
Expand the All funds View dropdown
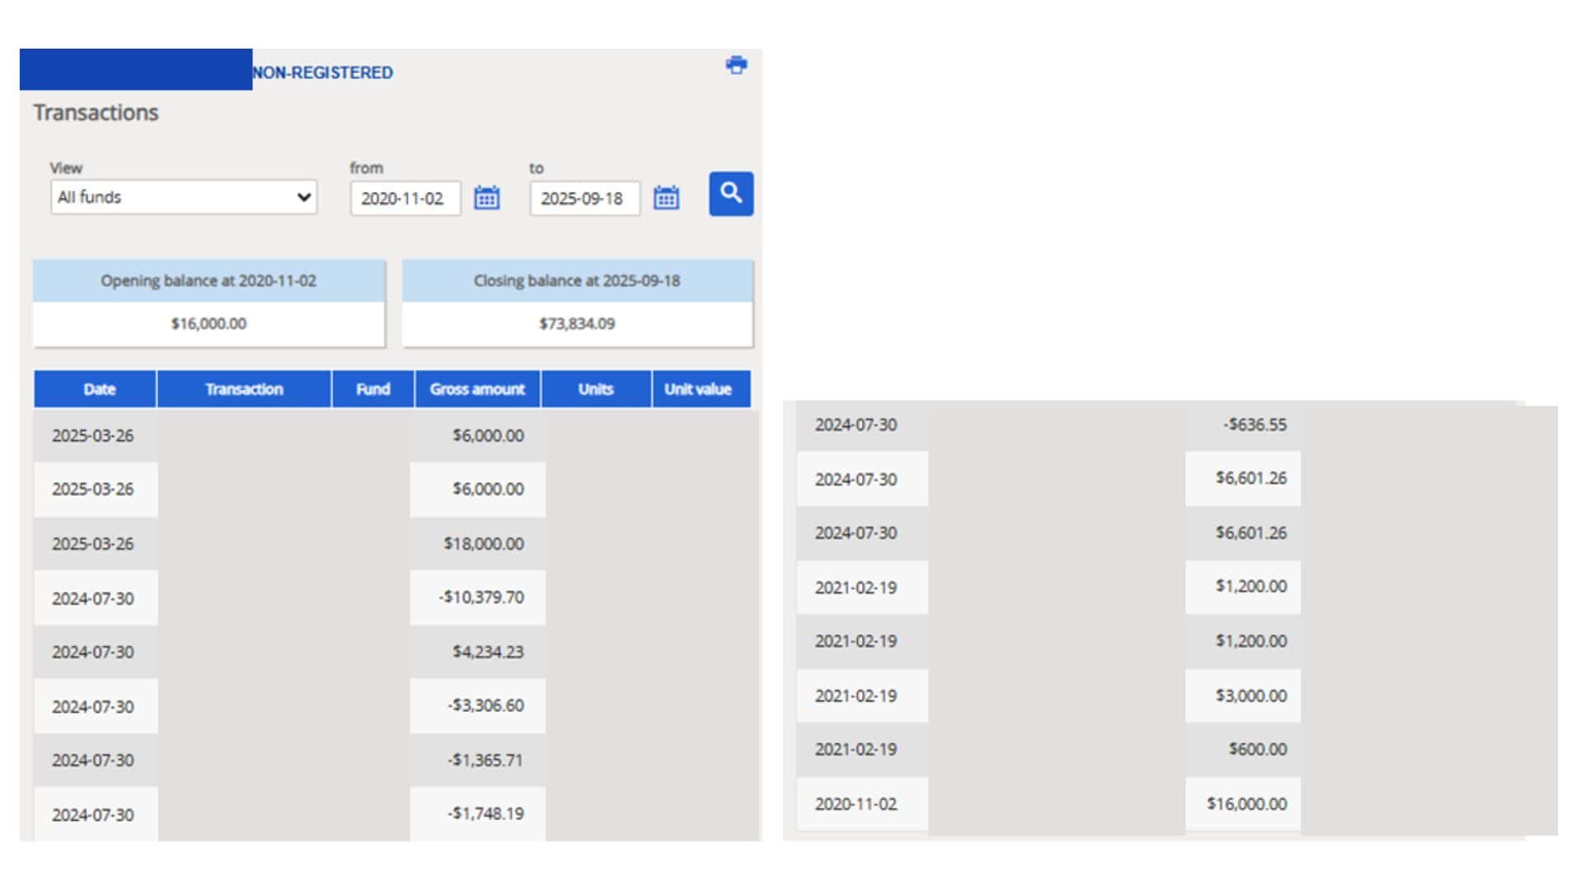point(184,198)
